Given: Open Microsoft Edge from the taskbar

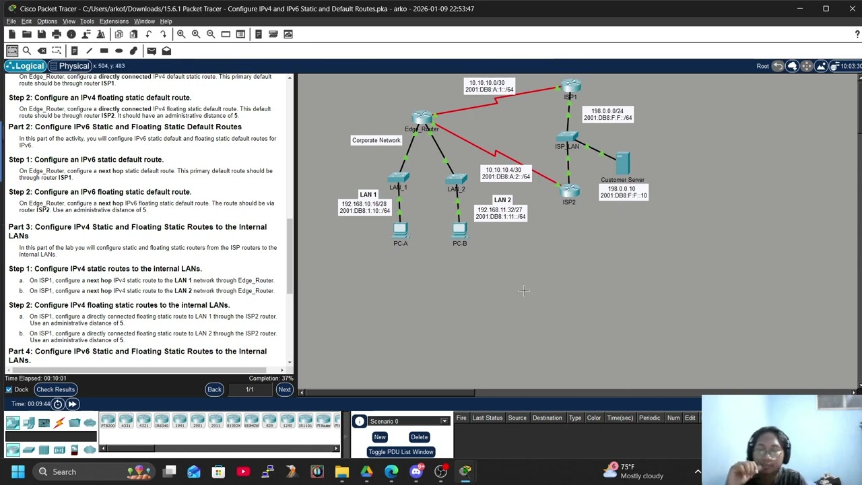Looking at the screenshot, I should point(391,472).
